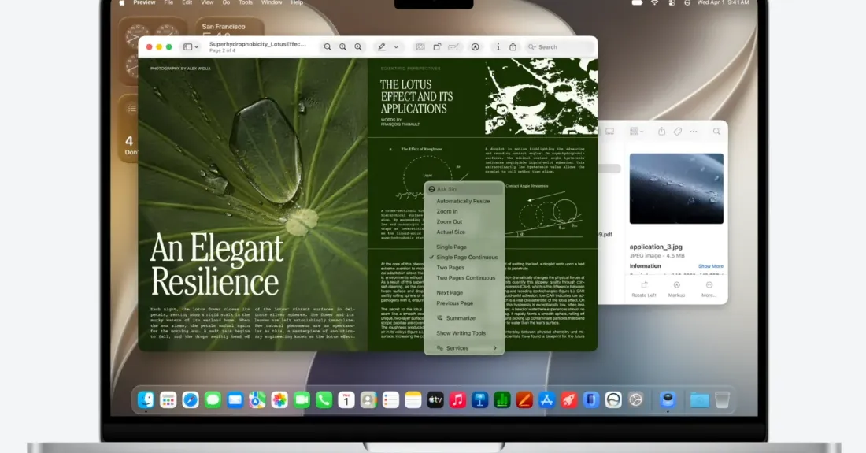Open Photos from the Dock

point(279,399)
